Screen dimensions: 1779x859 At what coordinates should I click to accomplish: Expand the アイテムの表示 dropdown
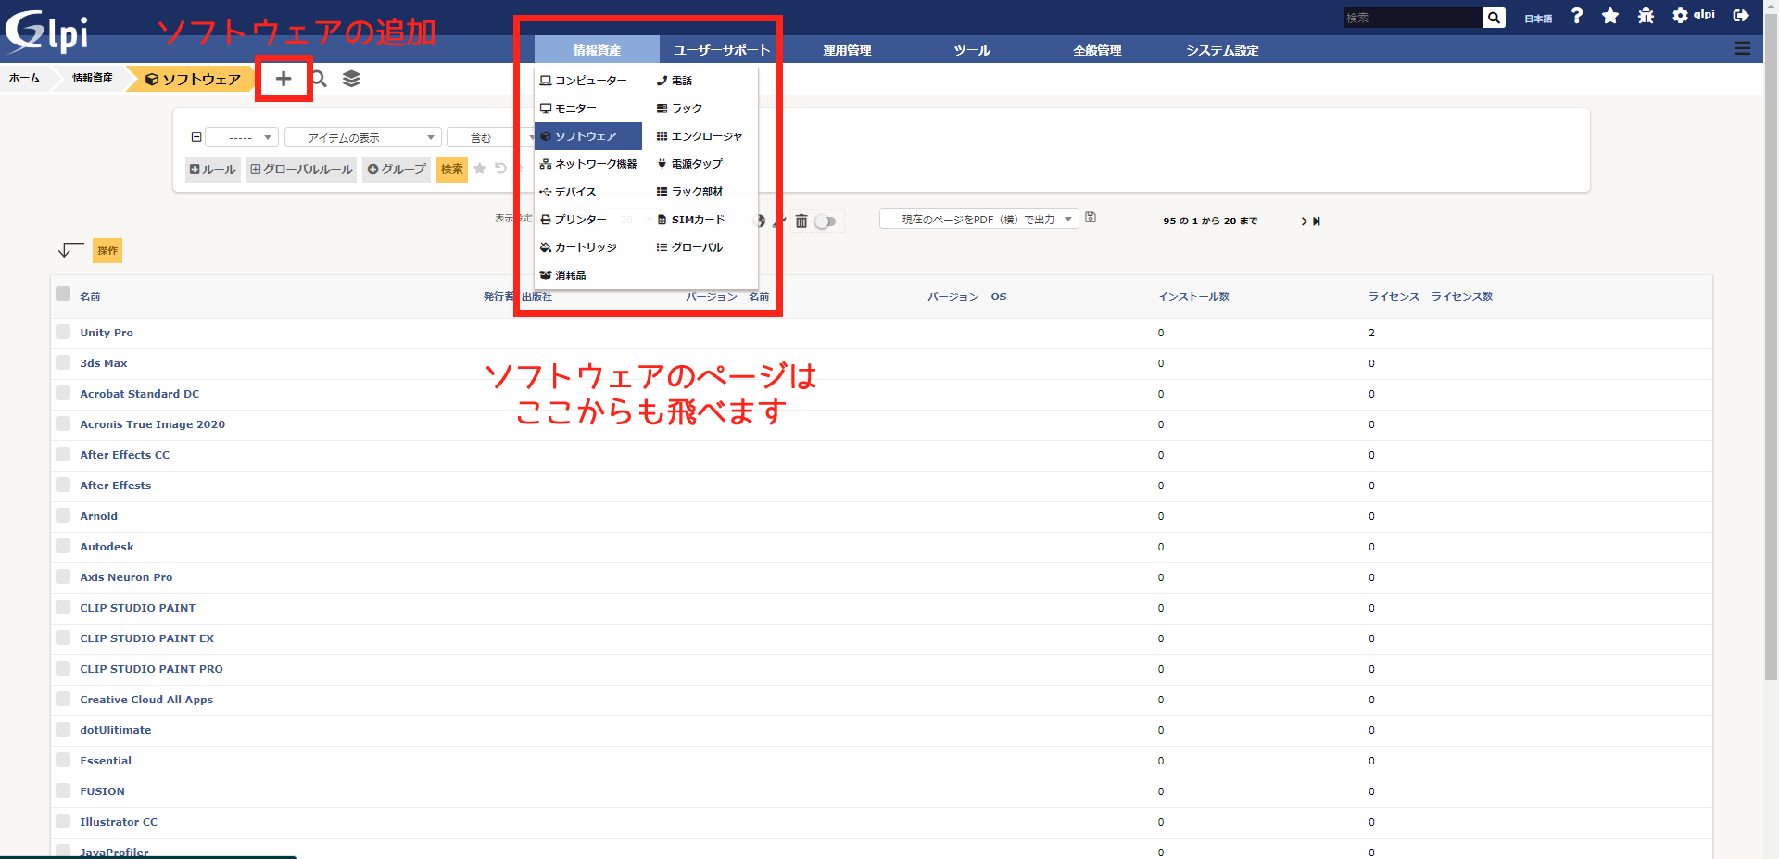click(x=362, y=138)
